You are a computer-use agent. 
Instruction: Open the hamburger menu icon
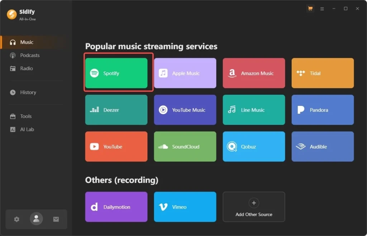point(322,8)
